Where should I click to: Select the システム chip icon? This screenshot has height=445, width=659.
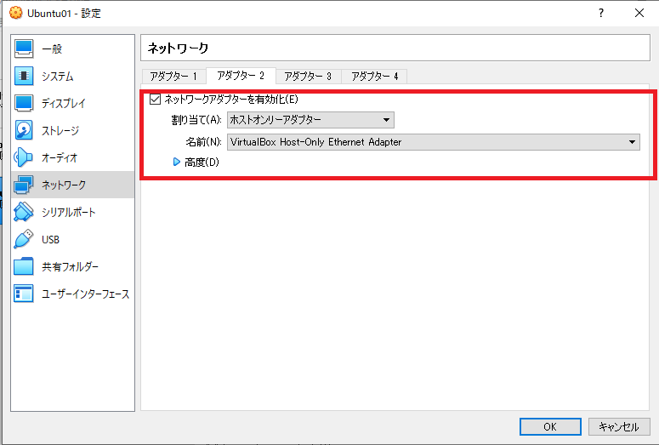[x=24, y=76]
